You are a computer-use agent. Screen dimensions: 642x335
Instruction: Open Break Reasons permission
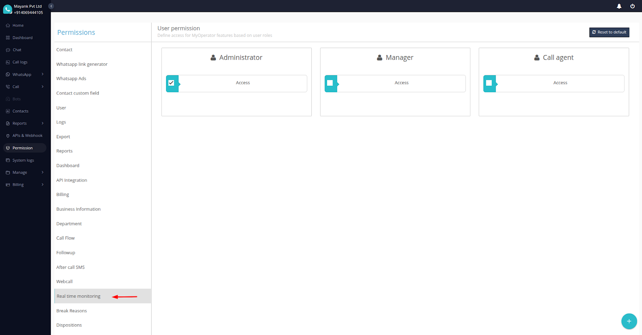click(x=71, y=311)
